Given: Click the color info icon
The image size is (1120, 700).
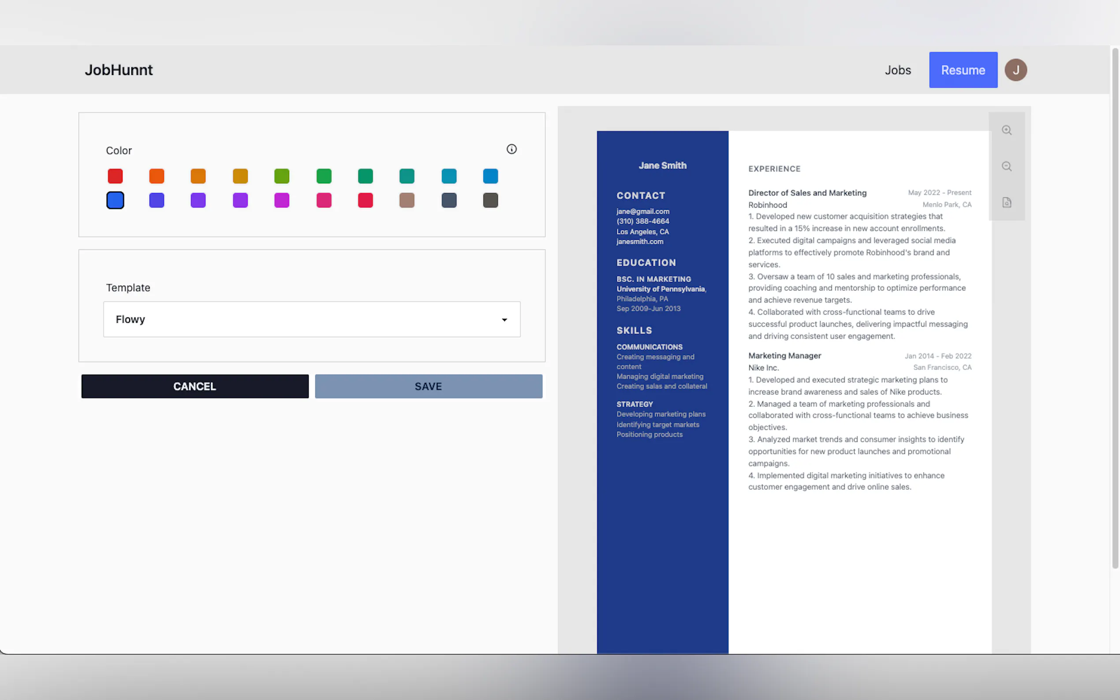Looking at the screenshot, I should point(511,149).
